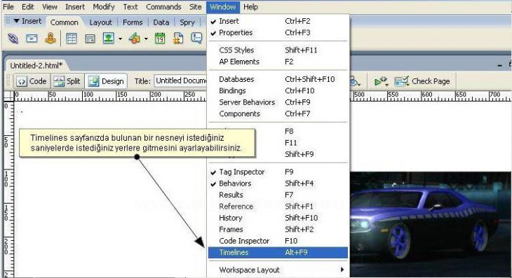Switch to the Layout tab
The width and height of the screenshot is (512, 278).
click(100, 22)
